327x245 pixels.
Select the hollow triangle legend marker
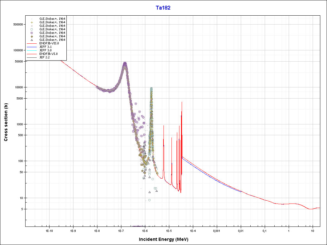coord(32,40)
